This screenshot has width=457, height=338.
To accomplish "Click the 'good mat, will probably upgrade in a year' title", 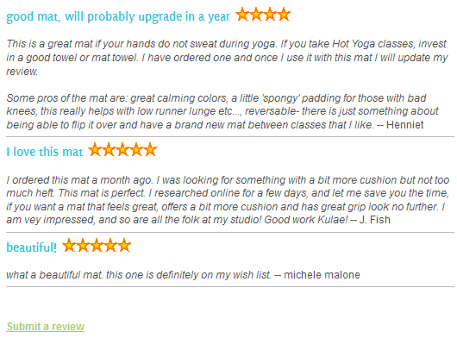I will point(118,16).
